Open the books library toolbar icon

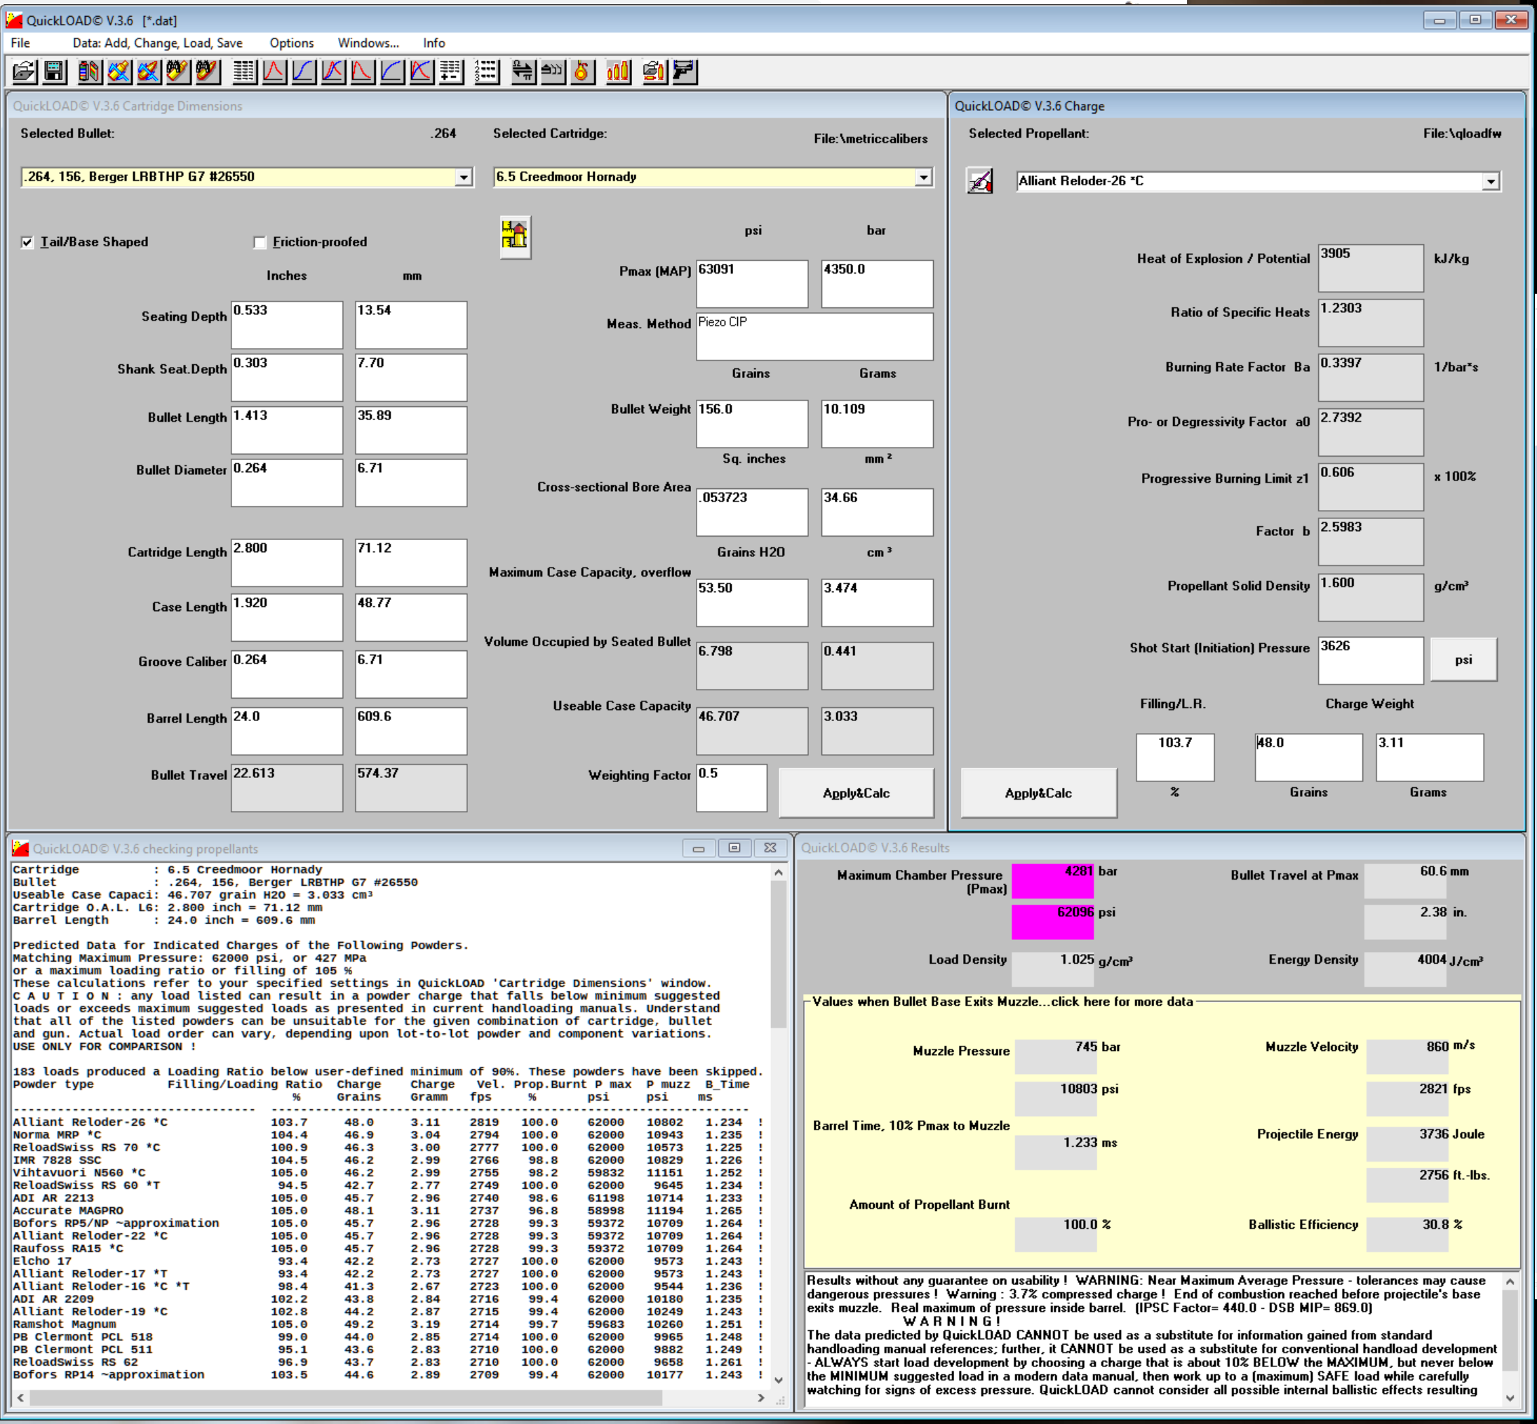pos(89,72)
